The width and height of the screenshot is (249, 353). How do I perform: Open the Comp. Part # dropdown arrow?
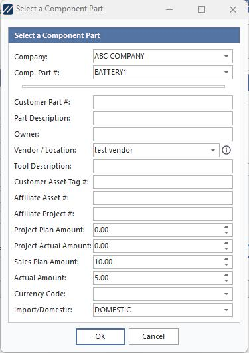226,73
